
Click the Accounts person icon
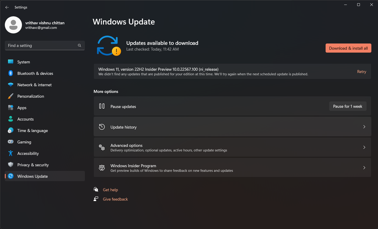(x=11, y=119)
